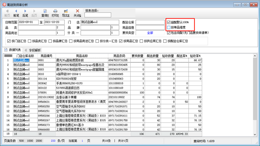Click total 471 in summary row
Image resolution: width=260 pixels, height=146 pixels.
[x=153, y=134]
